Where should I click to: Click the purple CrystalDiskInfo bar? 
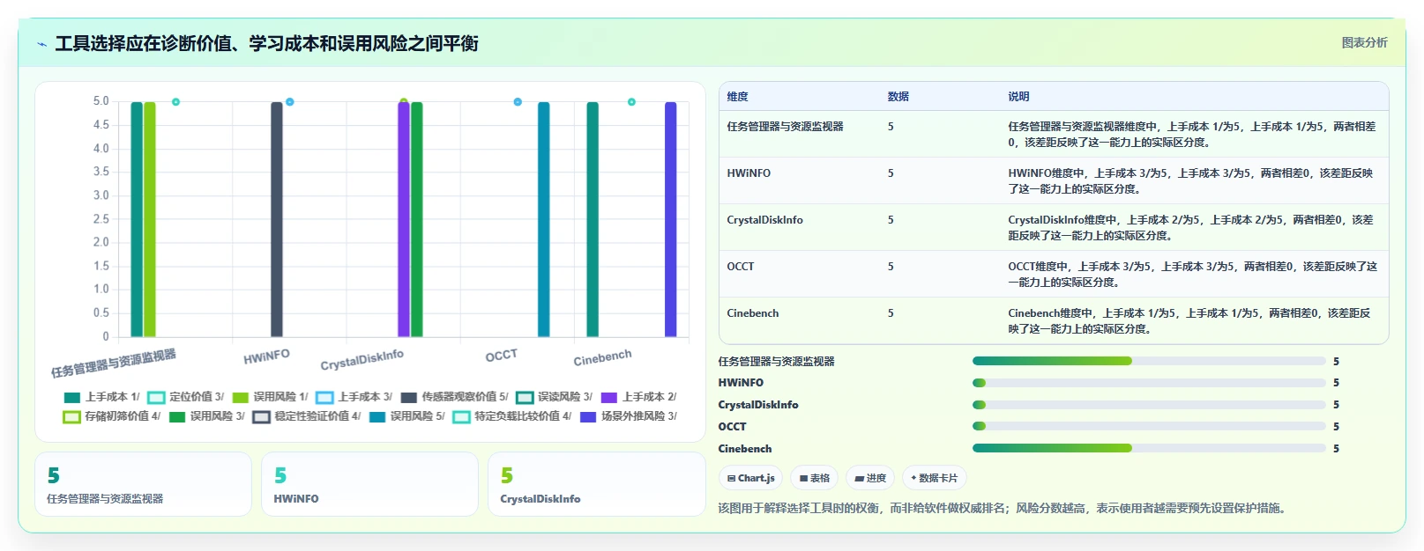(404, 219)
